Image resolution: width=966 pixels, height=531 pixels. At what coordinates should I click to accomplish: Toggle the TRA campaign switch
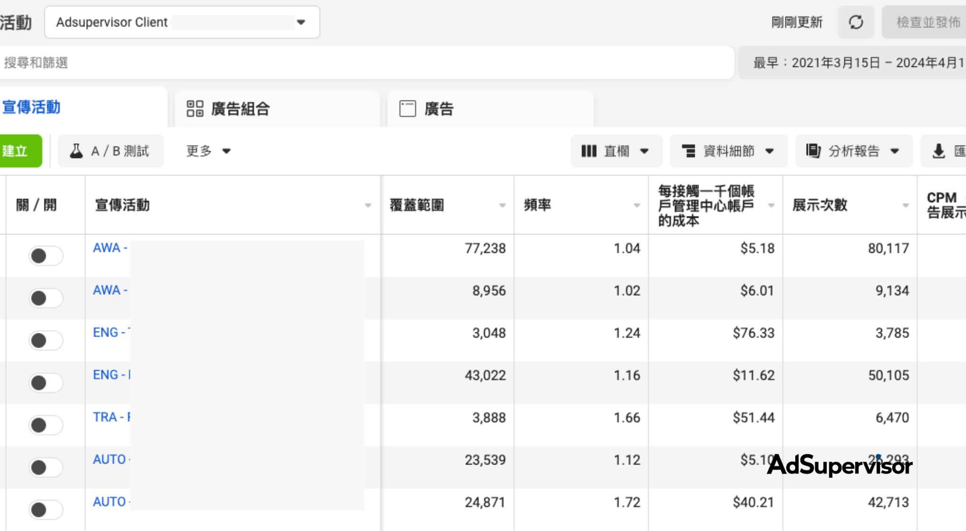[x=46, y=425]
